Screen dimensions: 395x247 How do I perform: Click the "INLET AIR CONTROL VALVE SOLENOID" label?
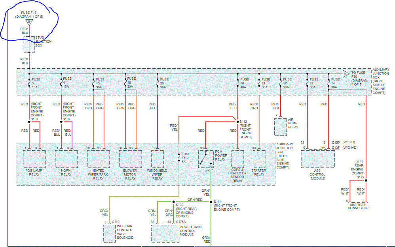tap(125, 232)
